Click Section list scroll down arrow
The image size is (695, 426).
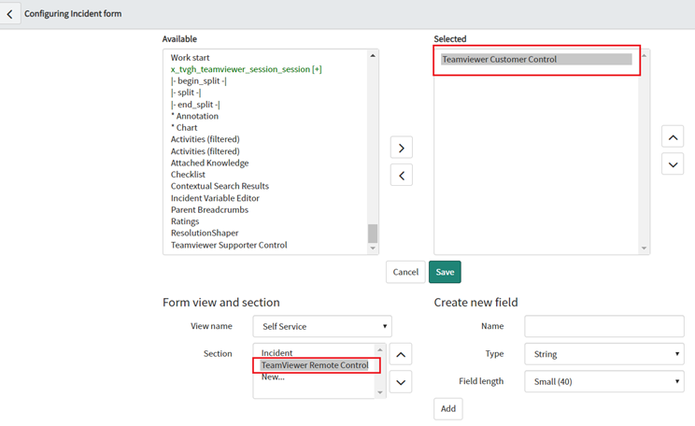(x=380, y=392)
